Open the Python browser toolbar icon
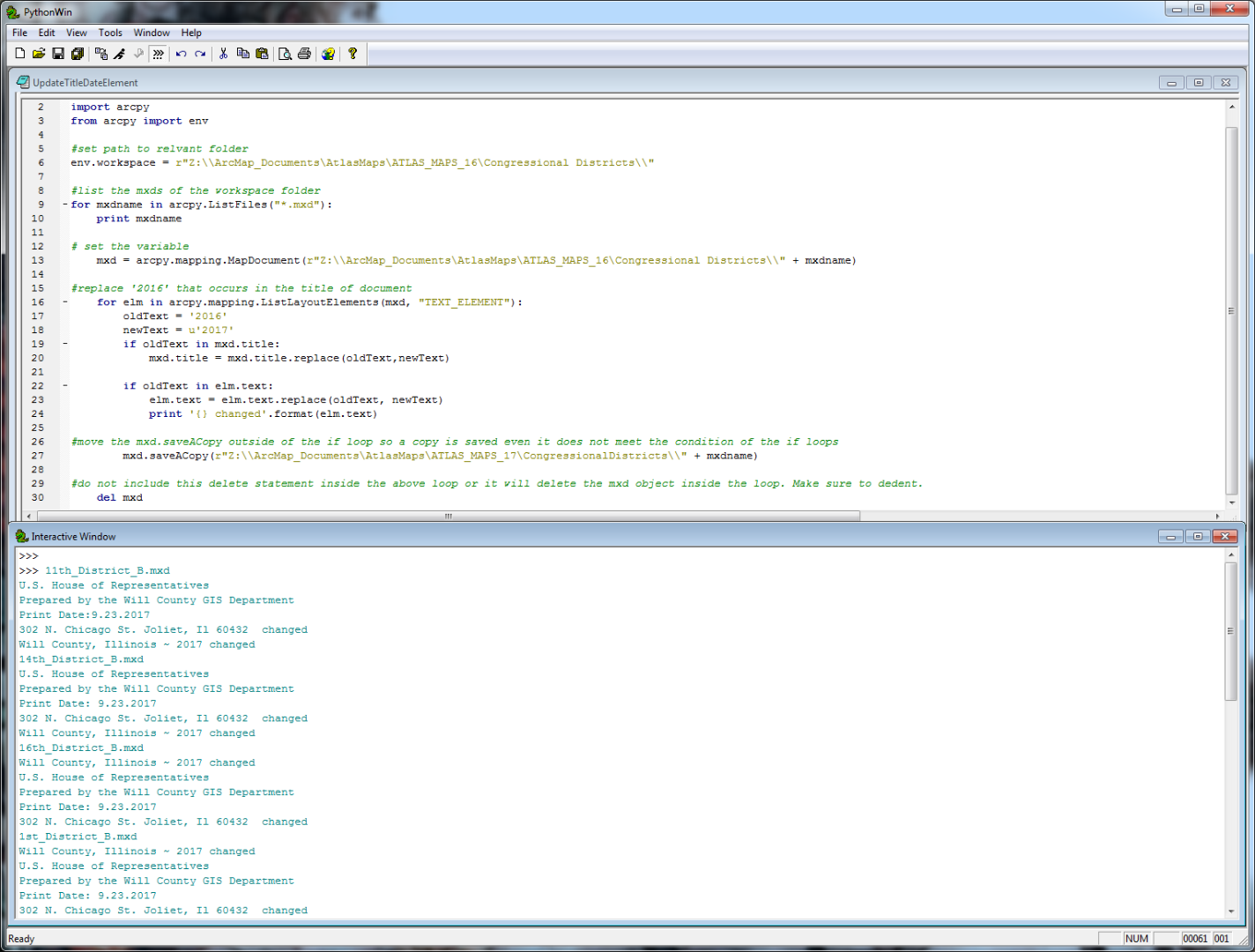 pyautogui.click(x=101, y=54)
